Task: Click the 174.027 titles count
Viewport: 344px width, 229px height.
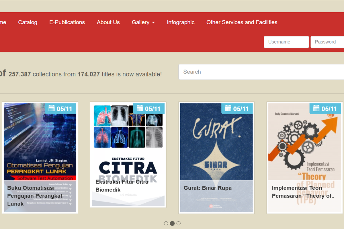Action: click(89, 74)
